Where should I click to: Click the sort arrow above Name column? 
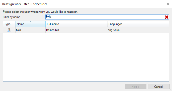pyautogui.click(x=31, y=22)
